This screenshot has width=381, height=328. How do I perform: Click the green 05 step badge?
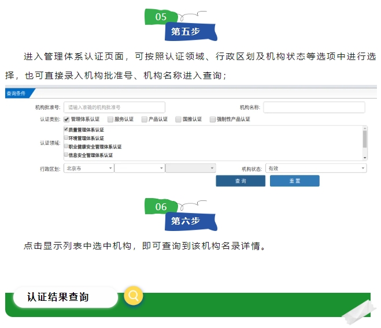pyautogui.click(x=161, y=17)
